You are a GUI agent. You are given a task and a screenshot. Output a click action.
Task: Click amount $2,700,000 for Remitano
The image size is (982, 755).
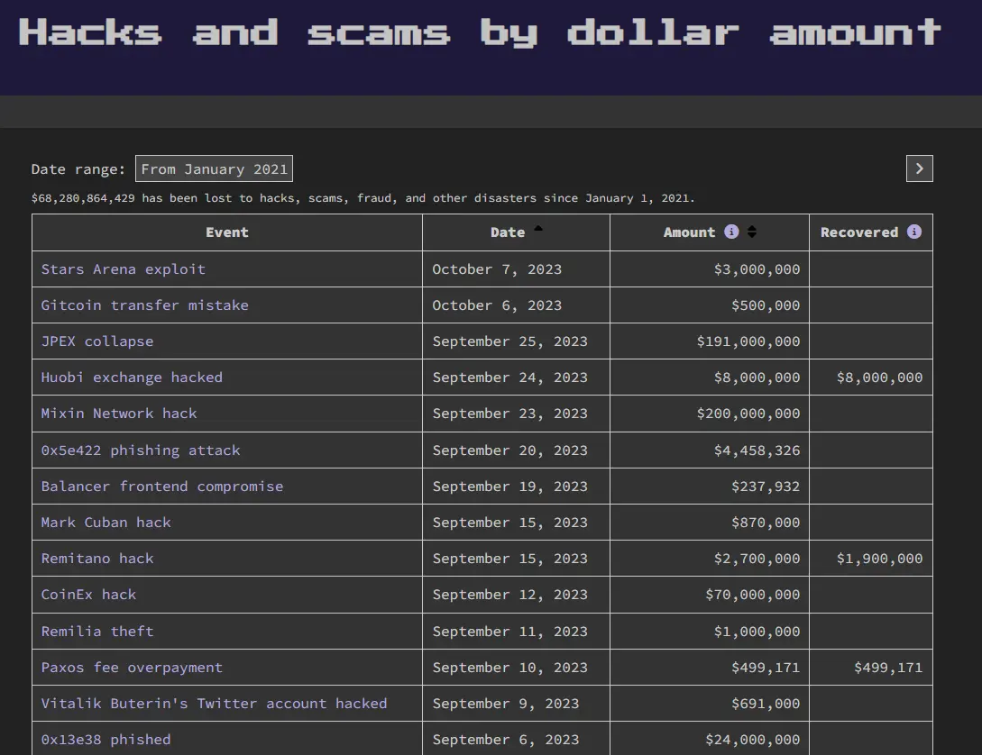tap(757, 559)
